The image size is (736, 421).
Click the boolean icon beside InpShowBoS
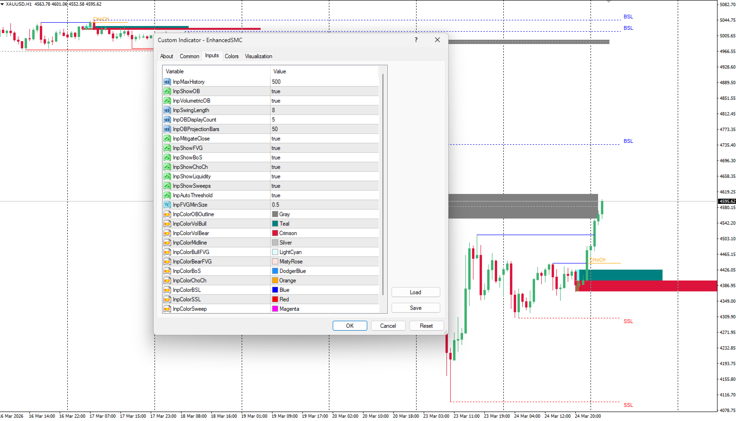tap(167, 158)
